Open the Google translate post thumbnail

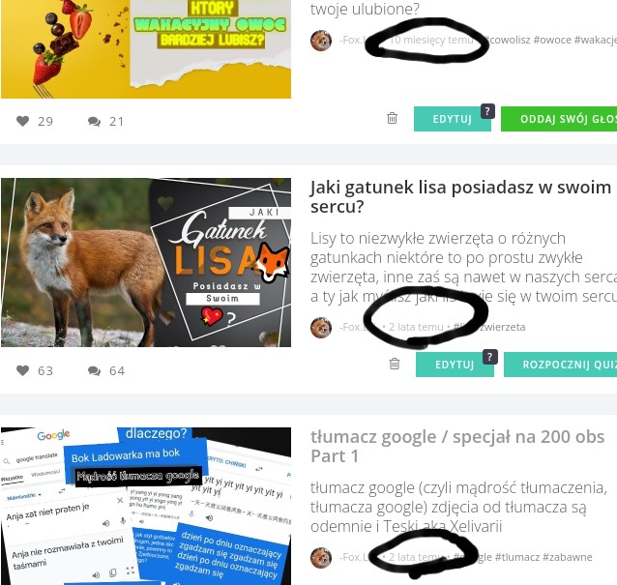(146, 506)
